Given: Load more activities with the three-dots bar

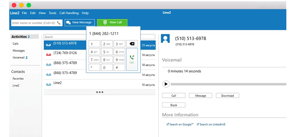Looking at the screenshot, I should [x=100, y=92].
